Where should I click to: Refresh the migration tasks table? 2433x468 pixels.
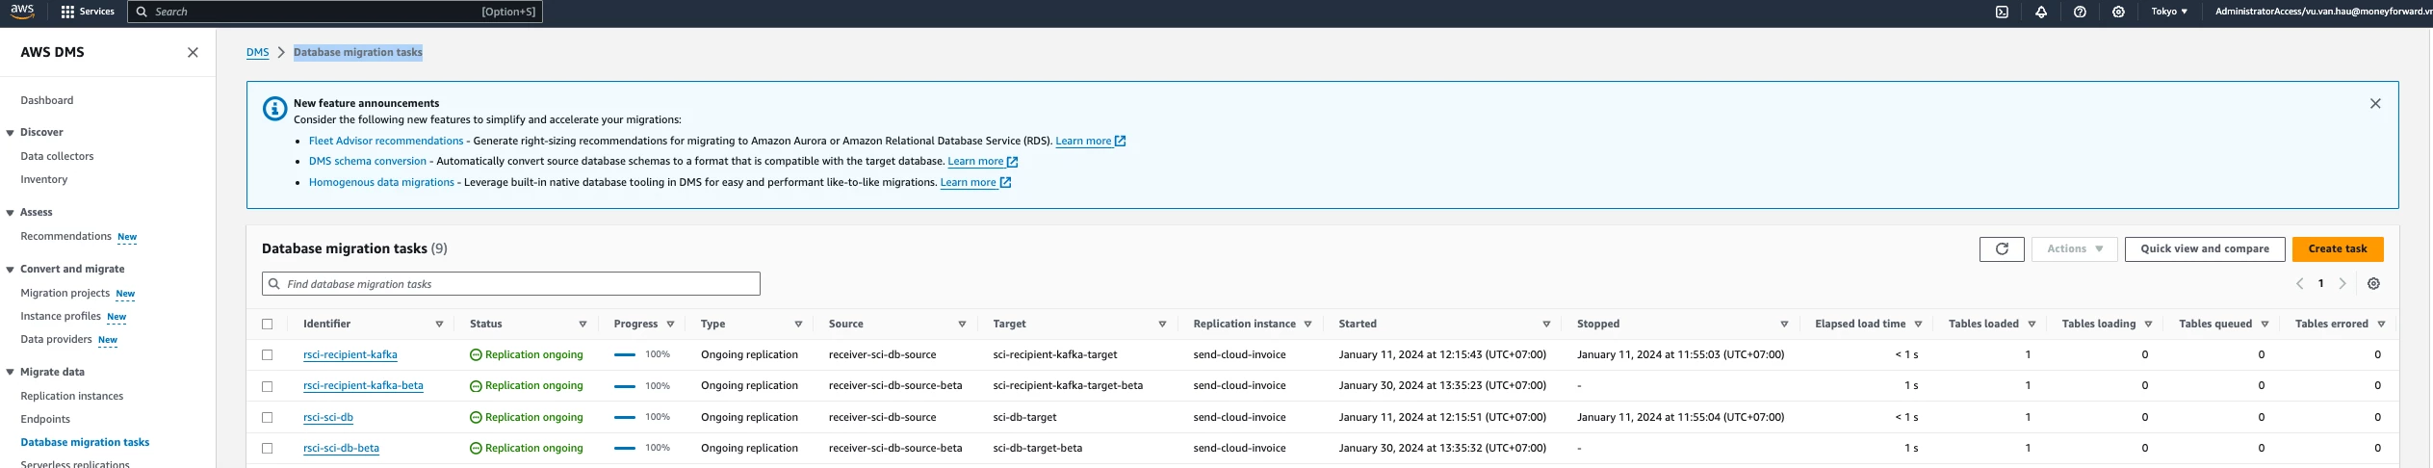(x=2002, y=248)
